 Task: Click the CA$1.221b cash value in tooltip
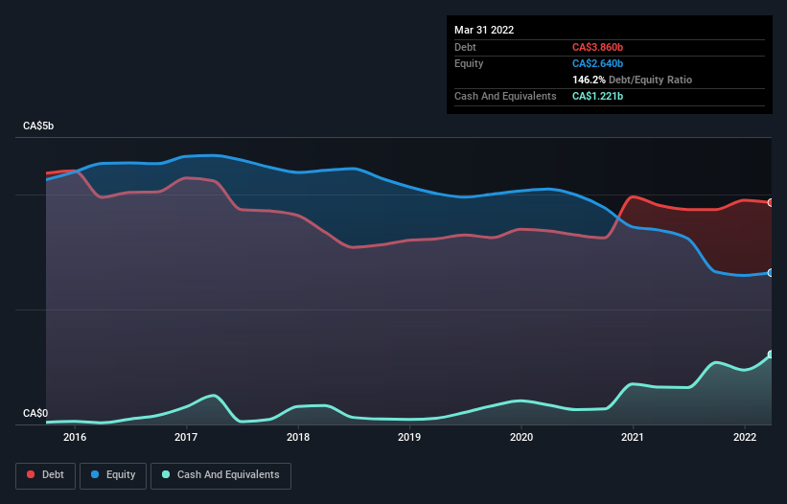[597, 96]
